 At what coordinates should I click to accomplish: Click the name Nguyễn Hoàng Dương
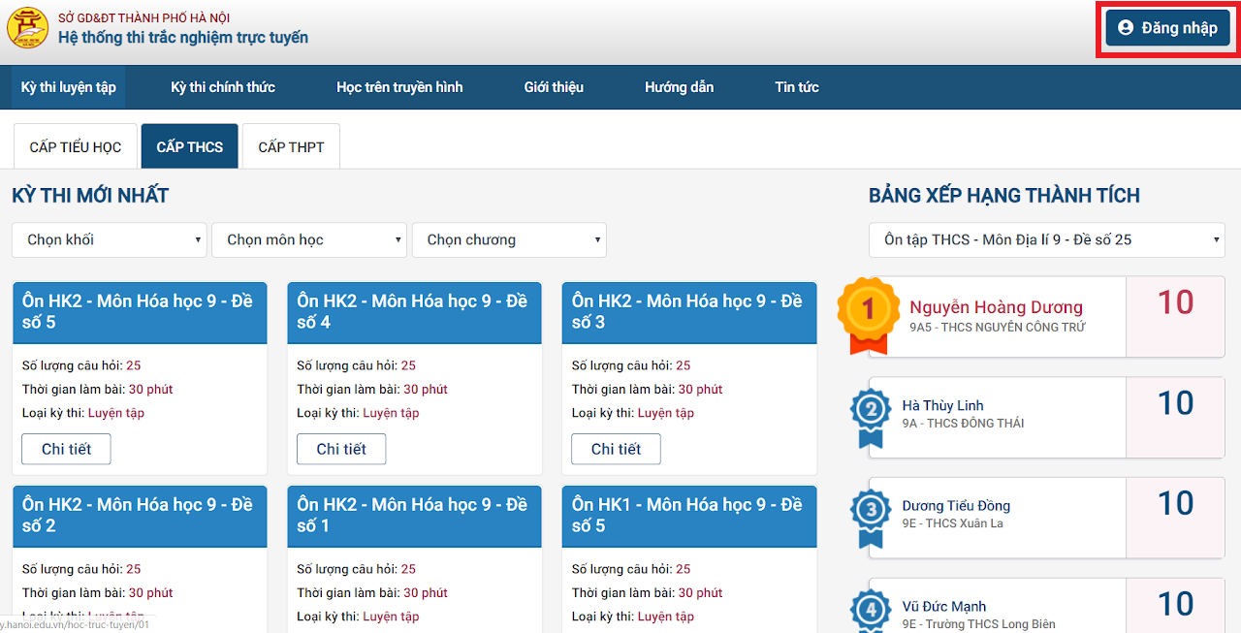996,307
